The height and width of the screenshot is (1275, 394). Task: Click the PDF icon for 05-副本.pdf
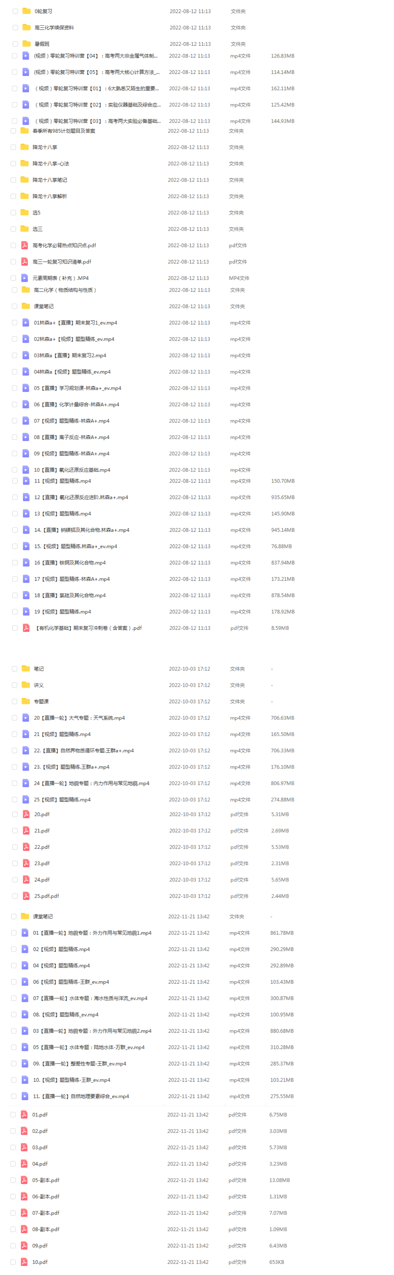[24, 1180]
